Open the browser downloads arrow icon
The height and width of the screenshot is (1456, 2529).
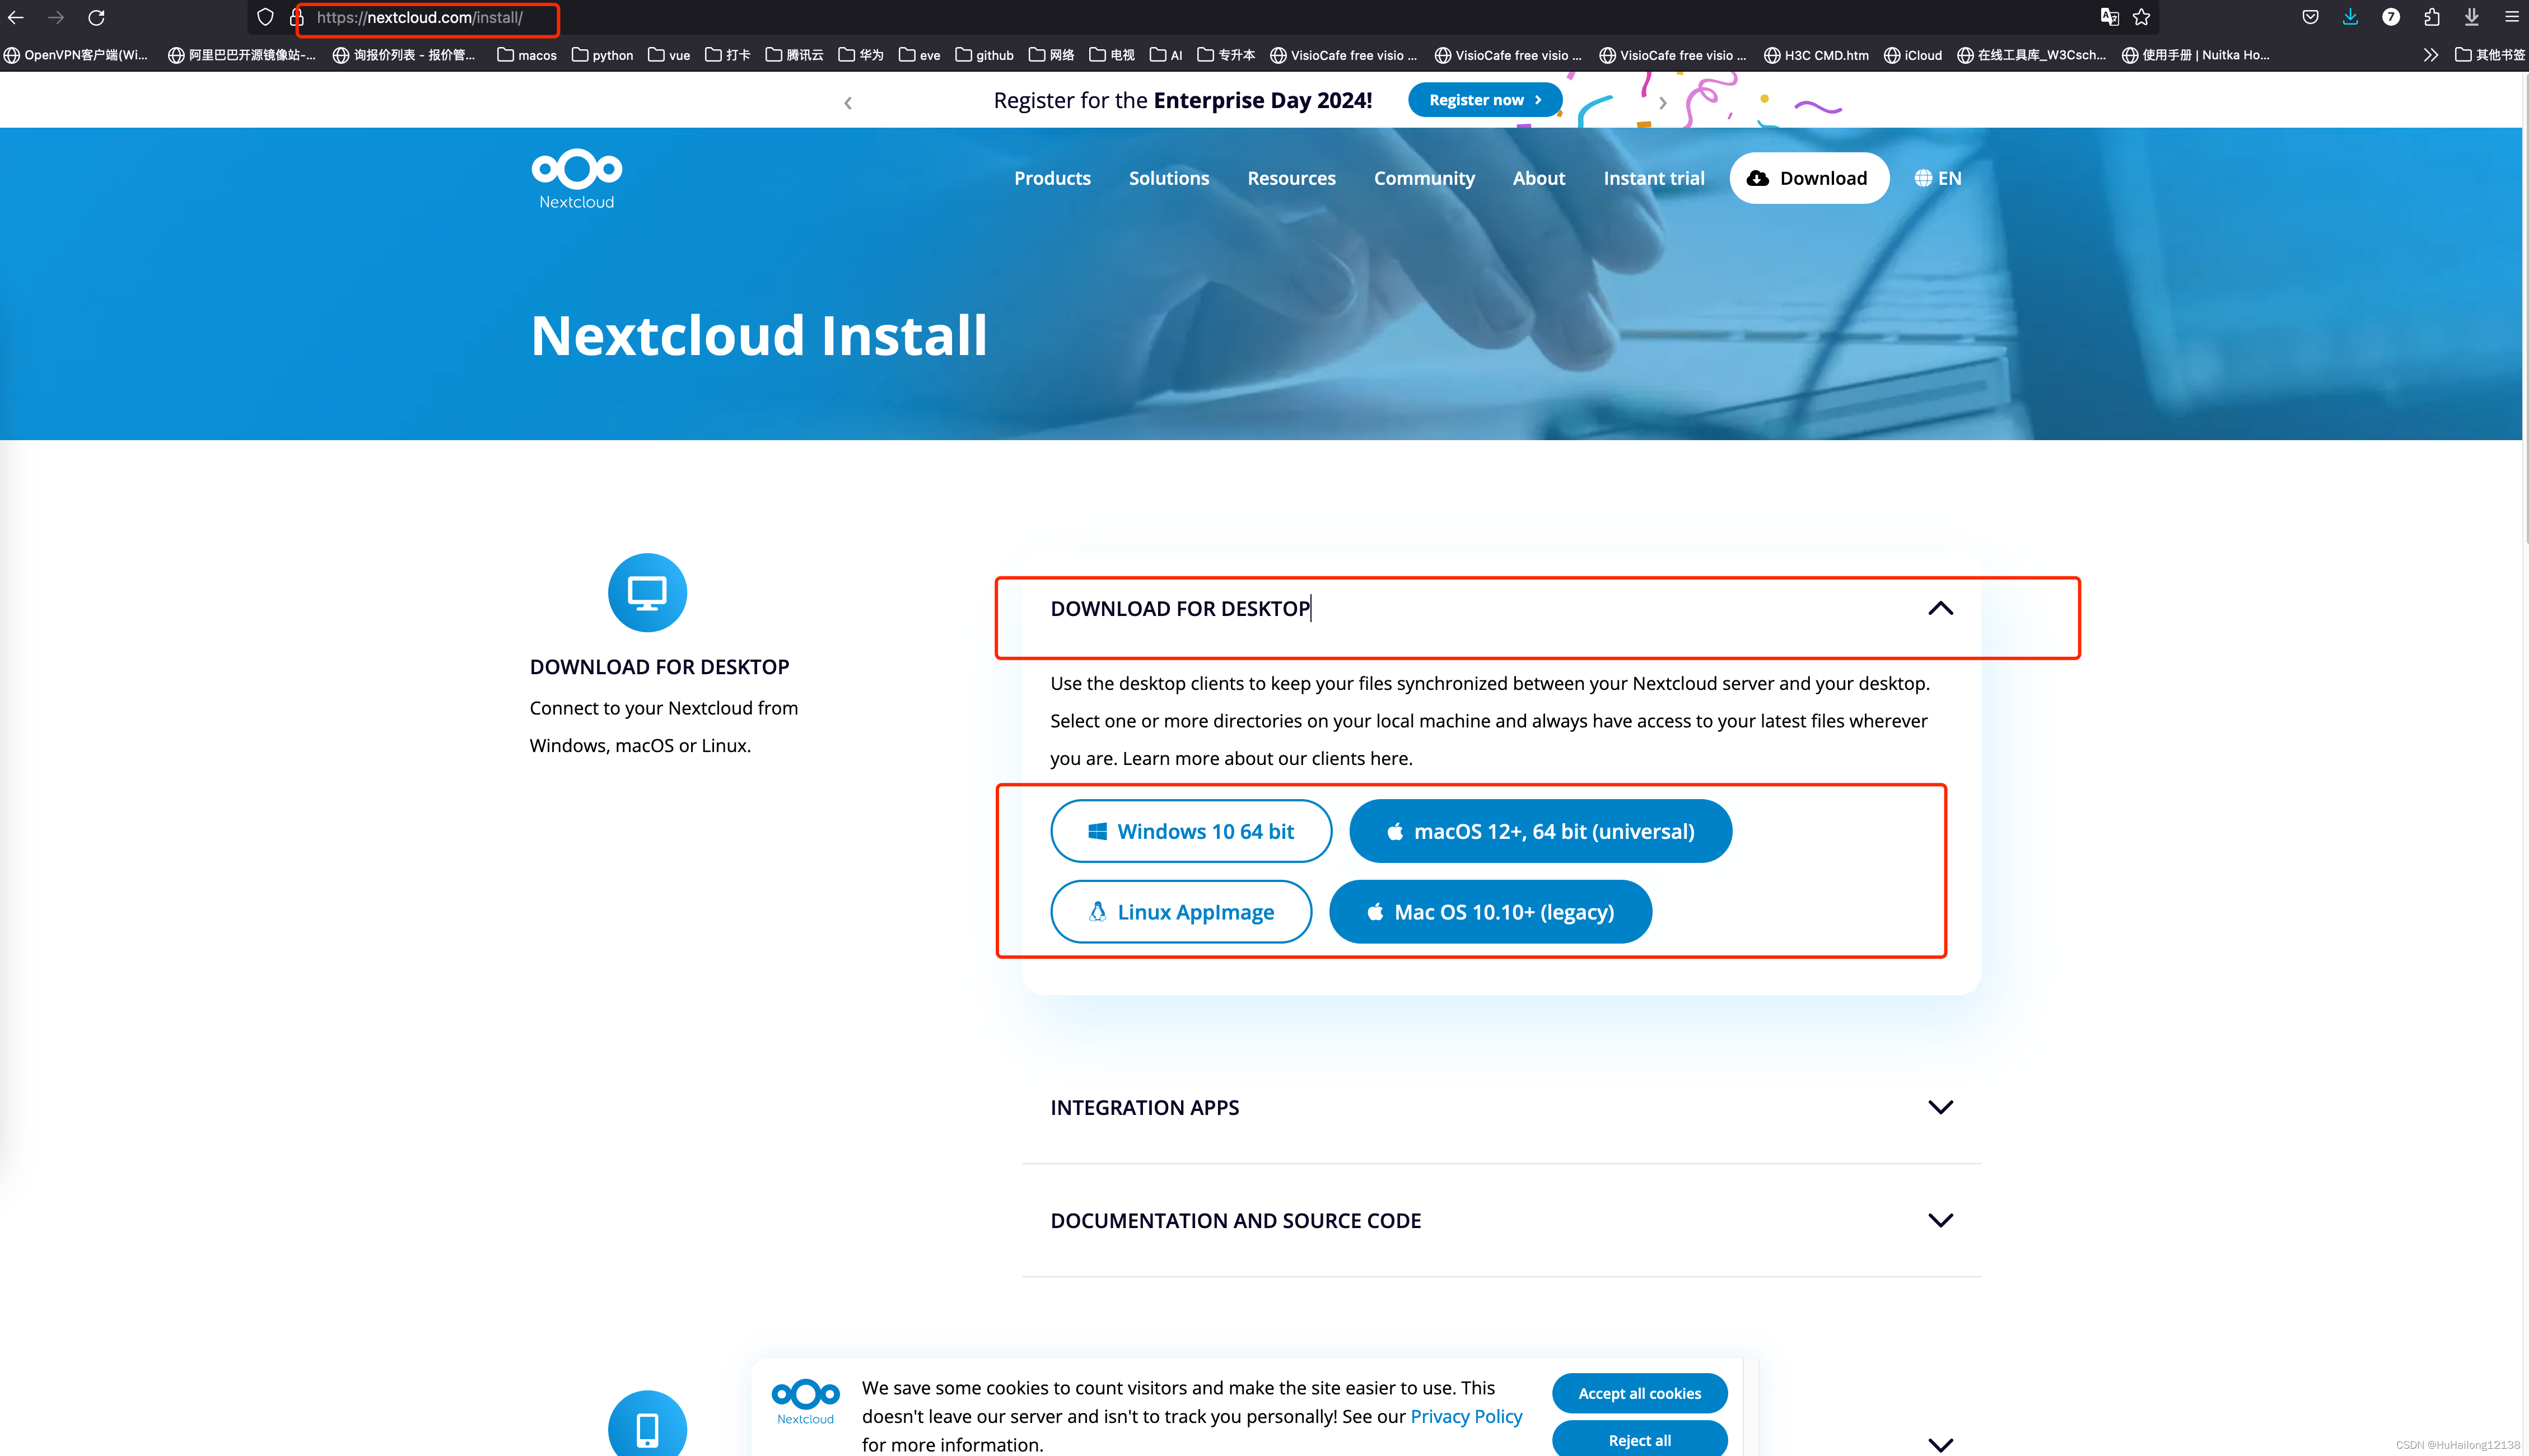point(2350,17)
